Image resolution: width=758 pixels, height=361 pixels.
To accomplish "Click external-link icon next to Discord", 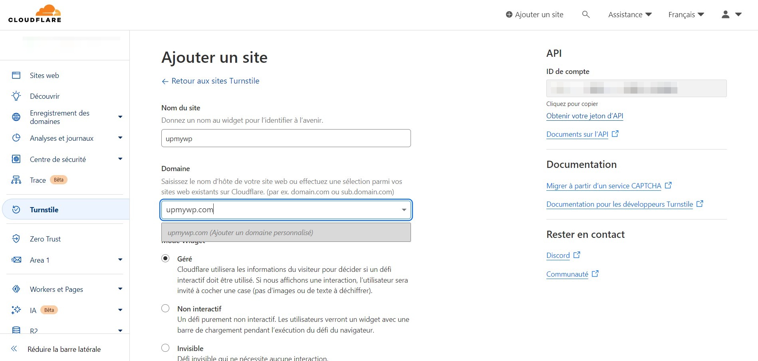I will [x=577, y=255].
